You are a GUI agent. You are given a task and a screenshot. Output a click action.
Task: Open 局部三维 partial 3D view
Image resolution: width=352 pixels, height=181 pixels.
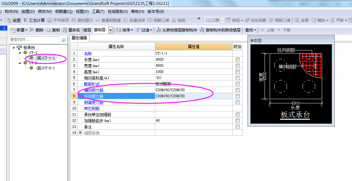click(279, 21)
